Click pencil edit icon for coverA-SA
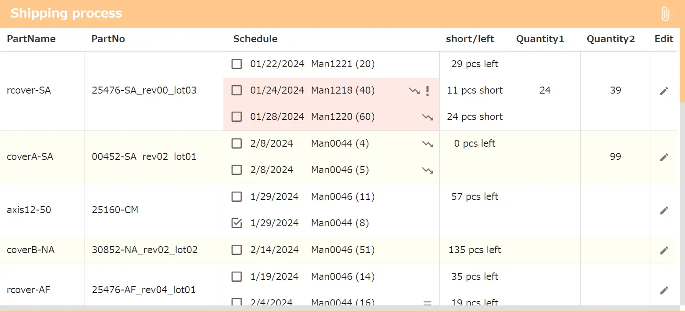 coord(664,157)
